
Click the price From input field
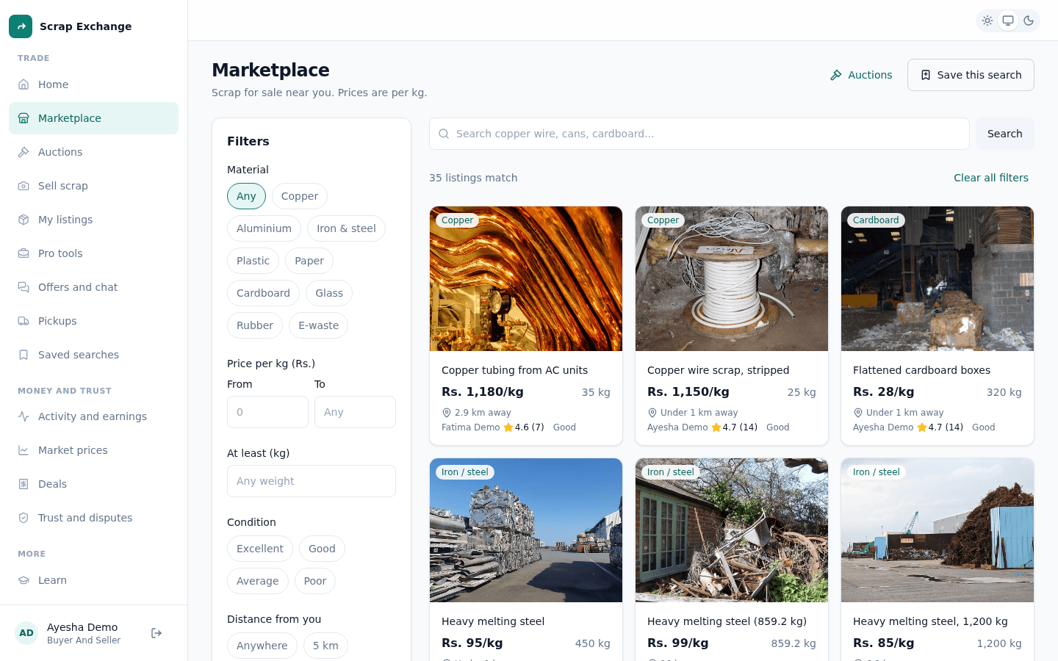(x=267, y=412)
